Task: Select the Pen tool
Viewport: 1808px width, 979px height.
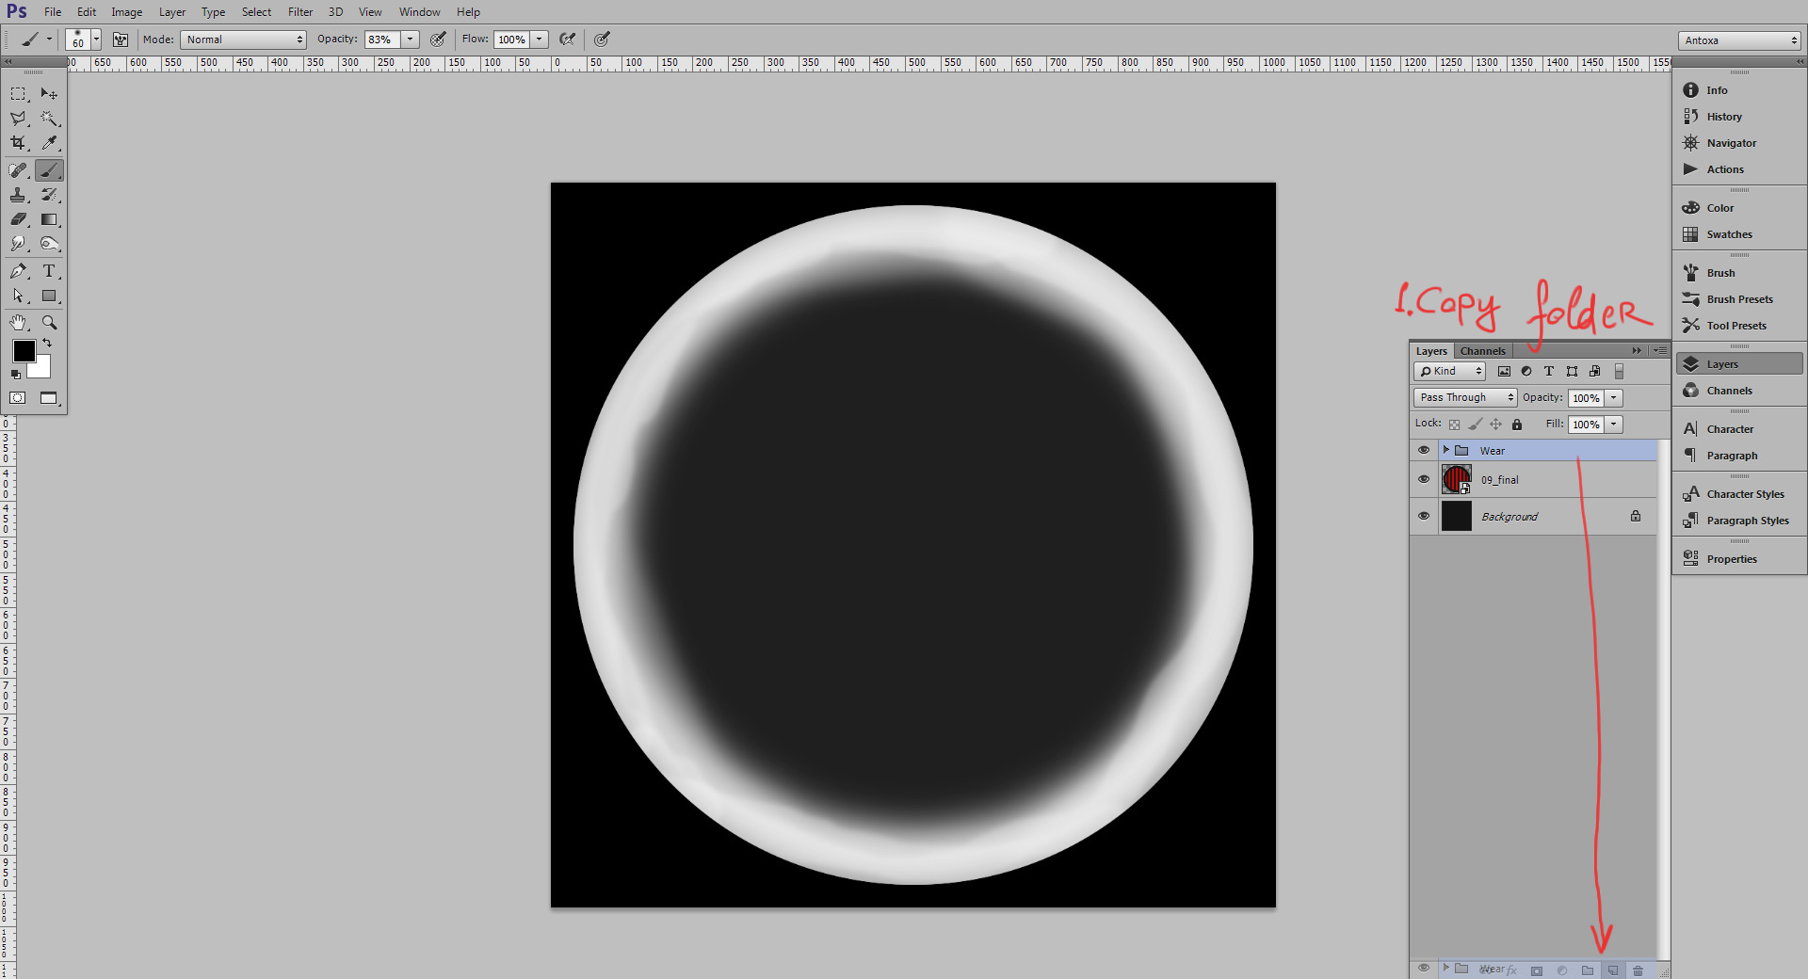Action: [19, 271]
